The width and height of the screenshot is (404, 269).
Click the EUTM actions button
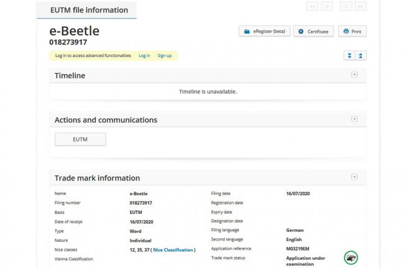80,139
